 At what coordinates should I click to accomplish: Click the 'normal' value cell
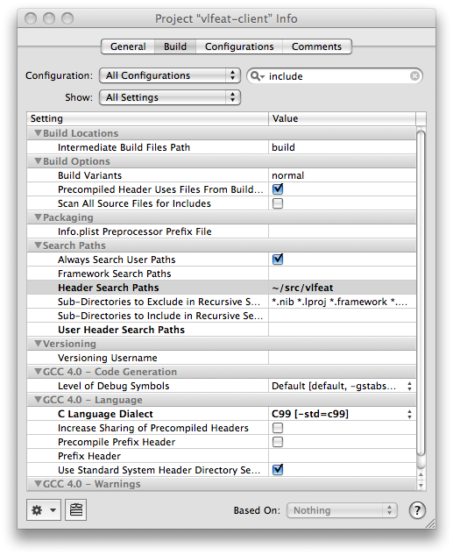(x=342, y=175)
